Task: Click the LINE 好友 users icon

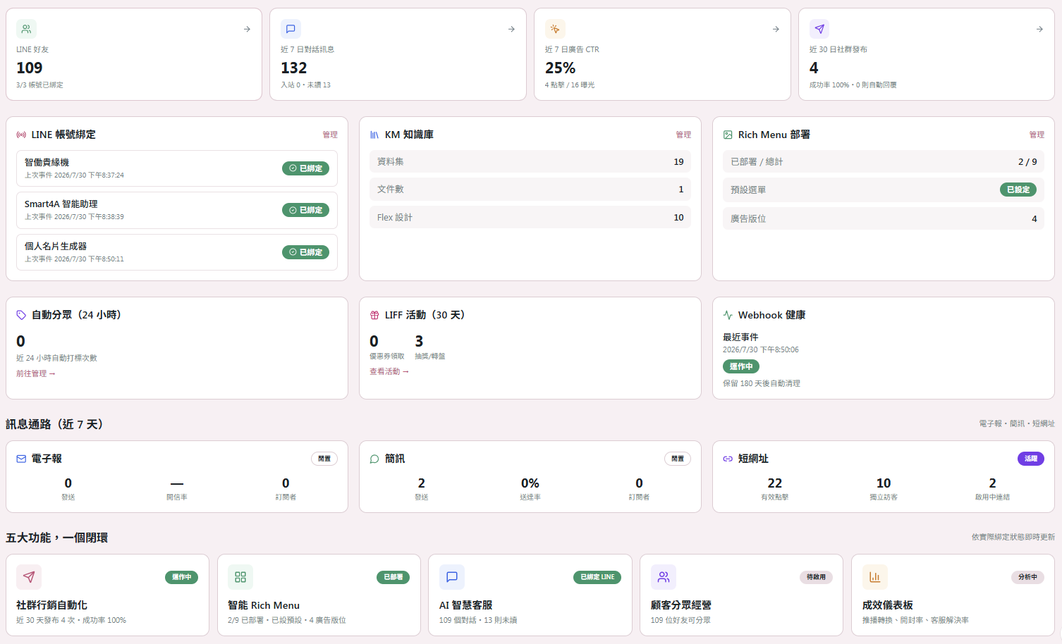Action: pos(26,29)
